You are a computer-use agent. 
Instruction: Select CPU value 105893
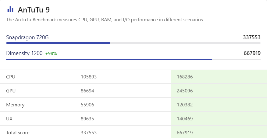[89, 77]
